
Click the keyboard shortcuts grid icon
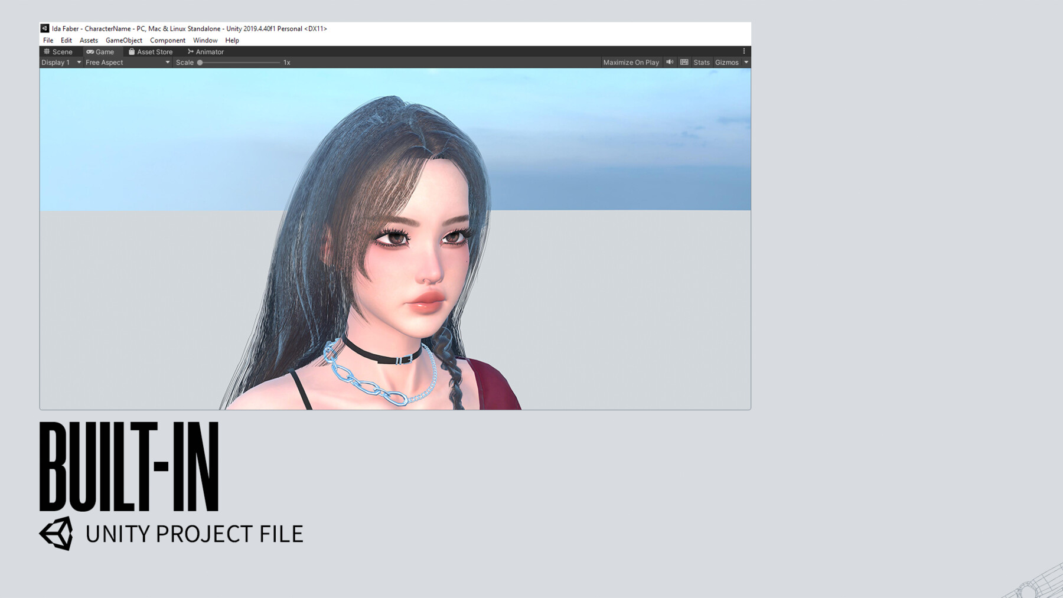tap(684, 62)
